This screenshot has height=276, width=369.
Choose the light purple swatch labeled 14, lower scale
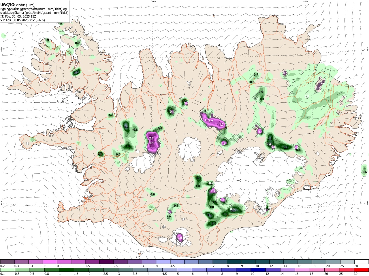pyautogui.click(x=288, y=270)
